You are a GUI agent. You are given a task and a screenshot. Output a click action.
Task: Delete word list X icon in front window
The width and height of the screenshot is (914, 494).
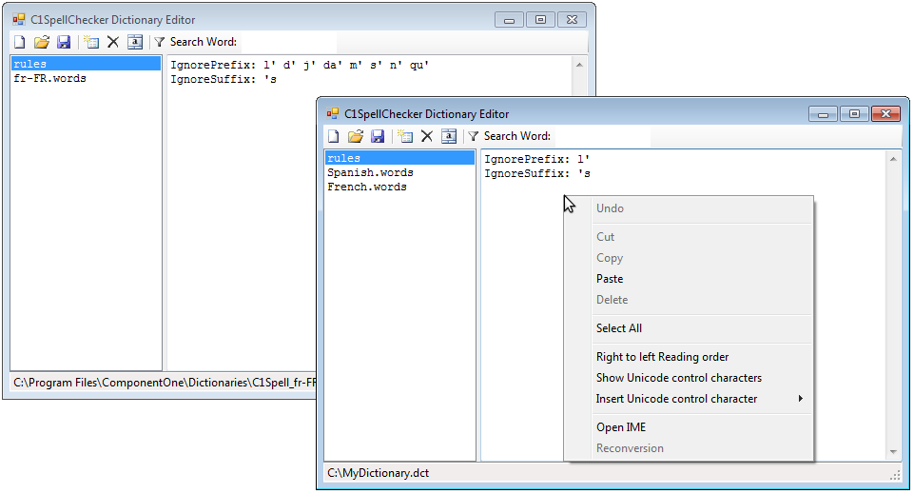[x=427, y=136]
